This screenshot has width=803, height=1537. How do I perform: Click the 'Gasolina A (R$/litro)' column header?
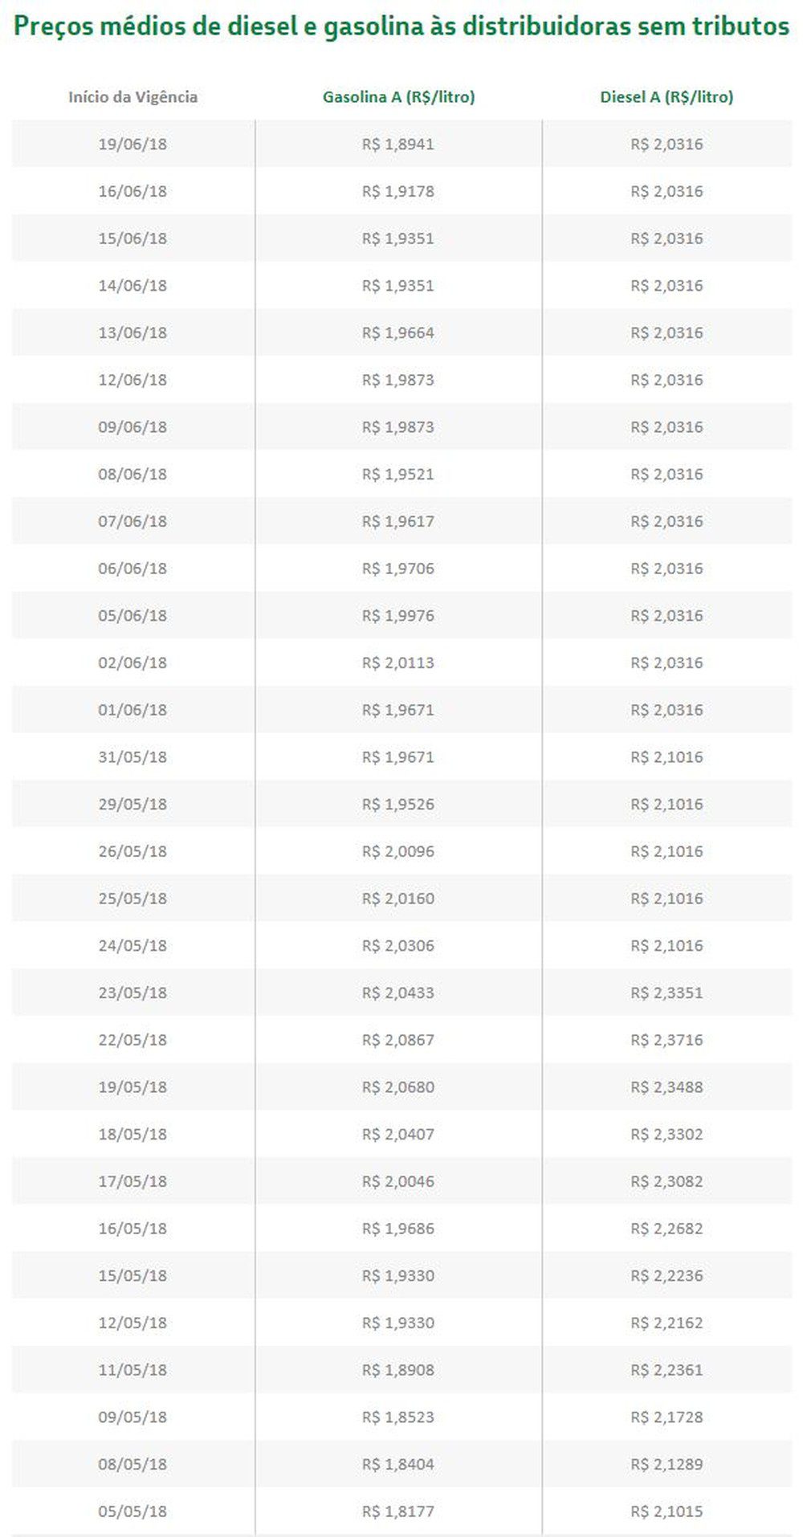[x=398, y=97]
